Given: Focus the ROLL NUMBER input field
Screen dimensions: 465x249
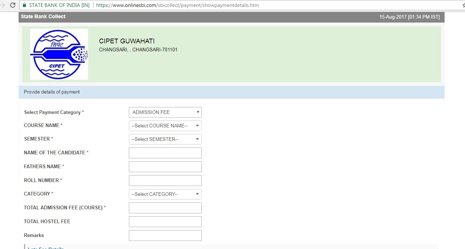Looking at the screenshot, I should point(165,181).
